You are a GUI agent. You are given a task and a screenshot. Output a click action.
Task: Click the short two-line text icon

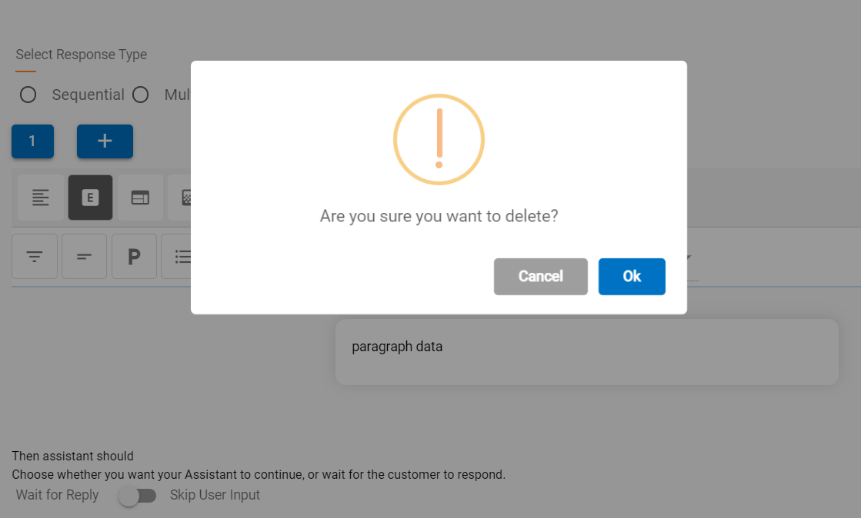click(85, 256)
